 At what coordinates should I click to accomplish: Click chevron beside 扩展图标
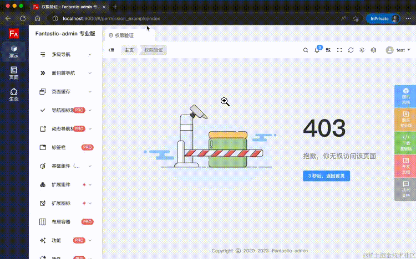90,204
